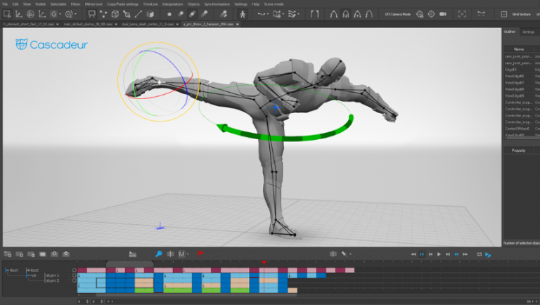Click the rewind to start button

click(x=413, y=254)
